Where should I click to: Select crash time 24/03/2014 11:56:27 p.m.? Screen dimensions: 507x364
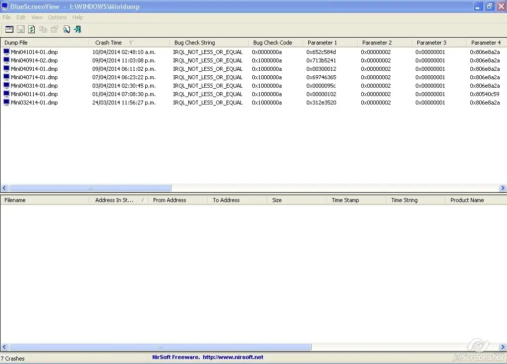point(124,103)
